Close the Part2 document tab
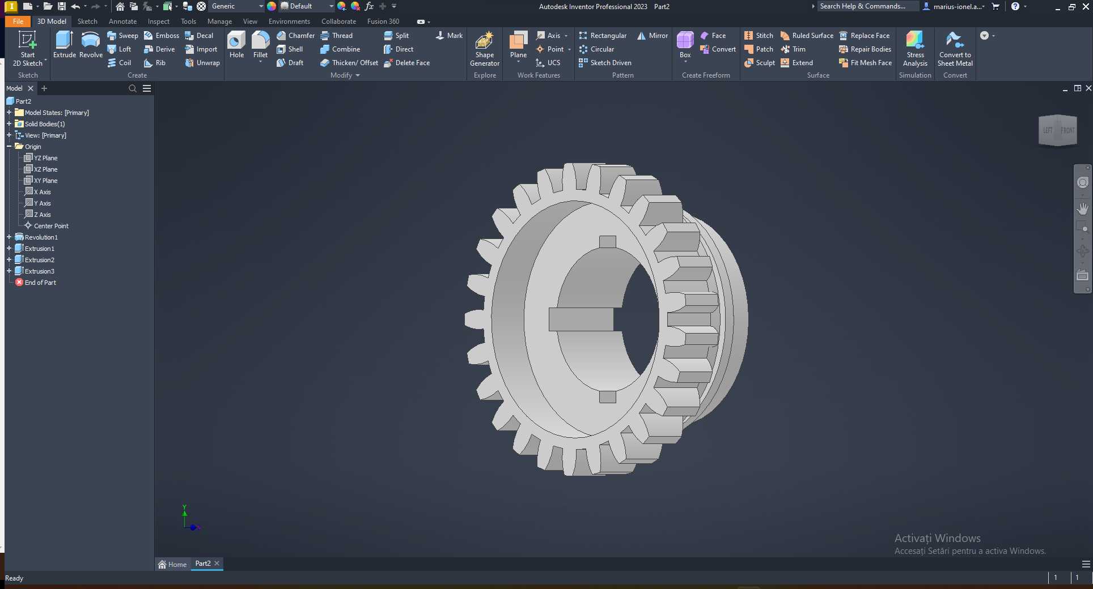The height and width of the screenshot is (589, 1093). coord(217,564)
